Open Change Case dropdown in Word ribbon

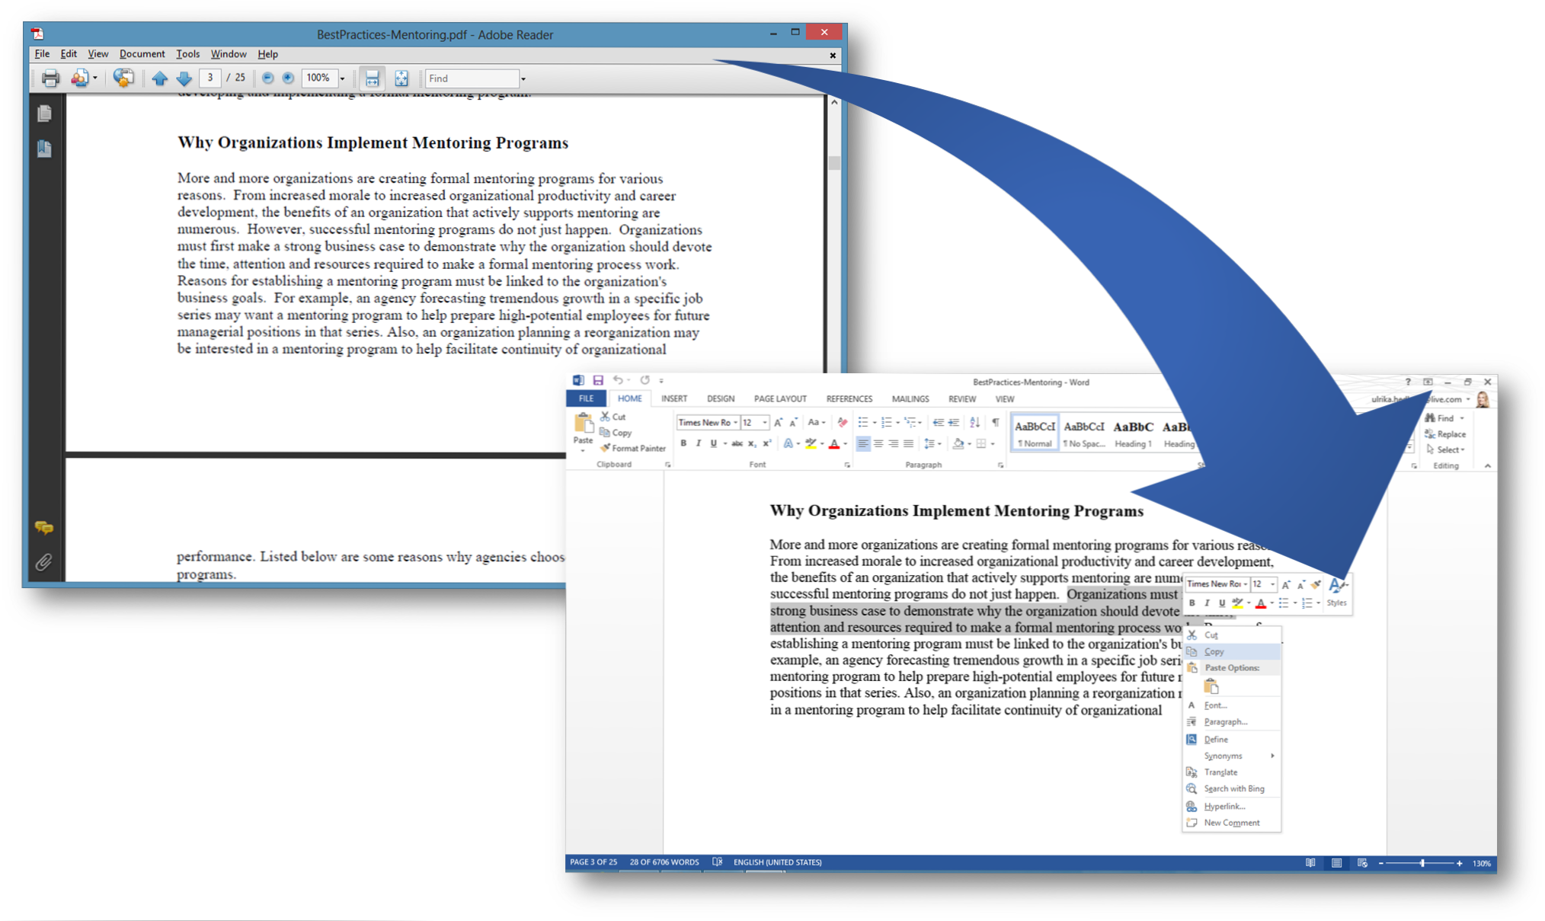click(x=816, y=422)
